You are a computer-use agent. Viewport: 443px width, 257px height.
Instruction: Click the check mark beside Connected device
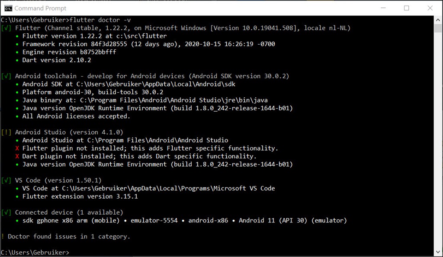[6, 212]
